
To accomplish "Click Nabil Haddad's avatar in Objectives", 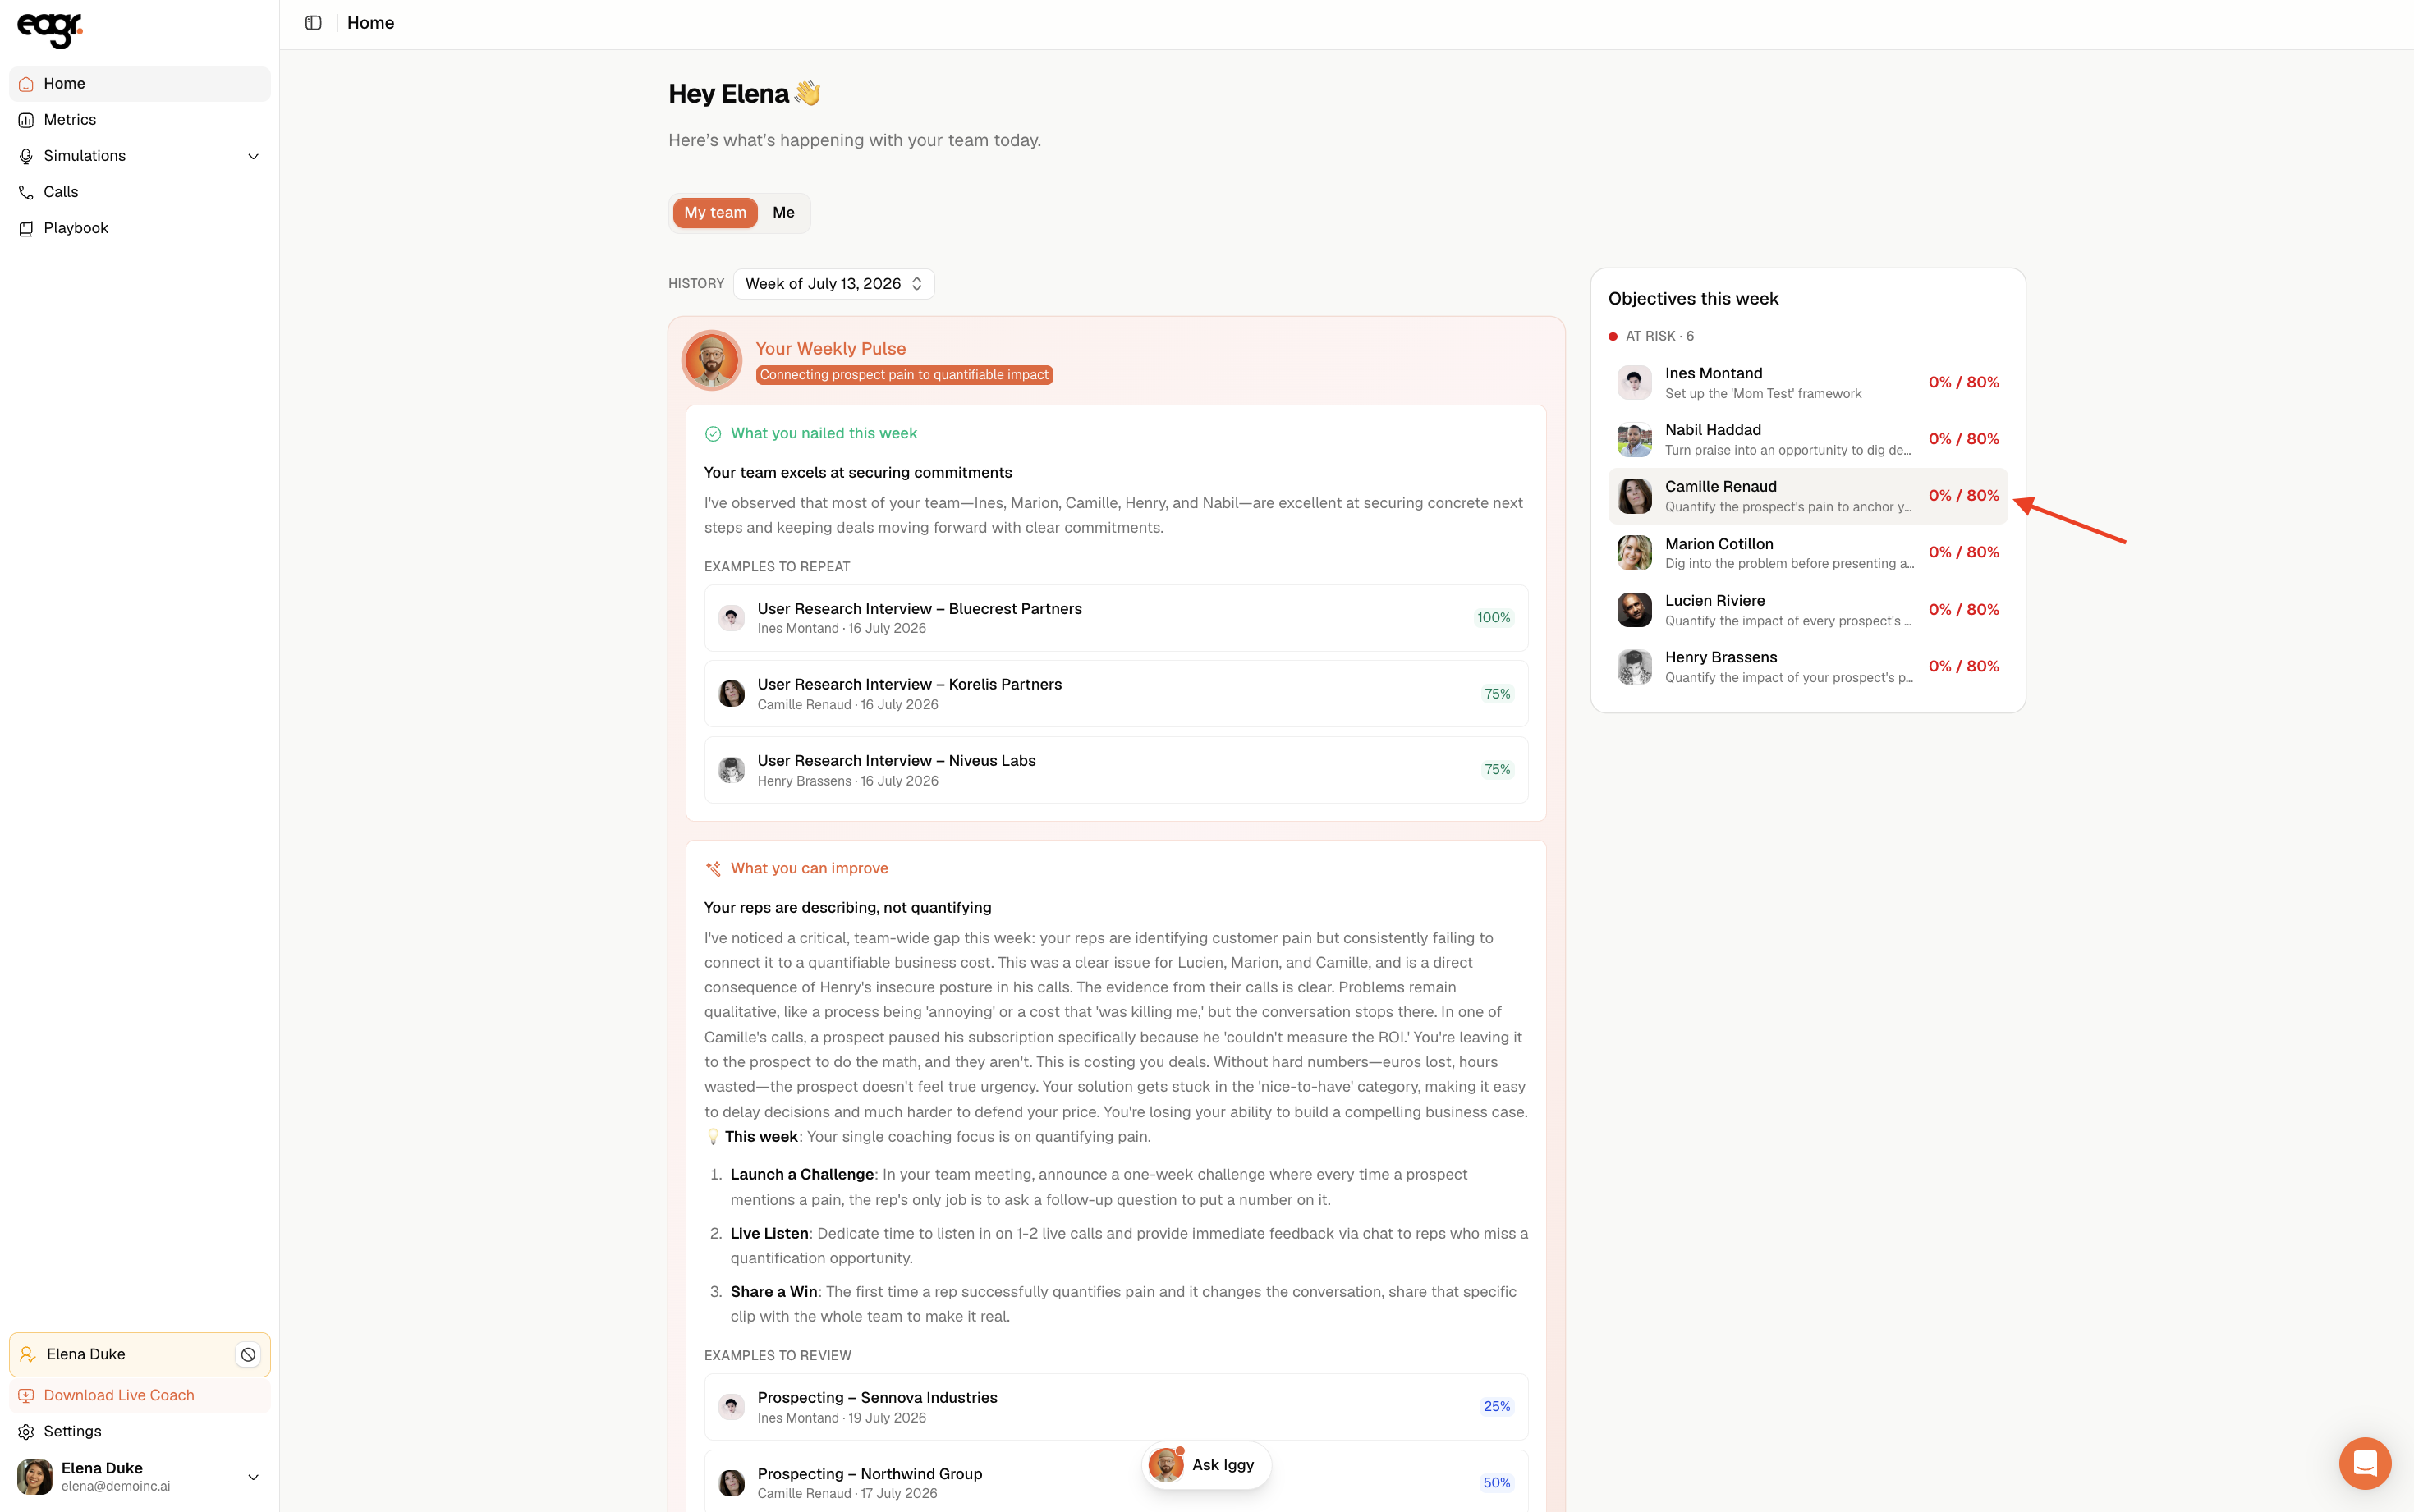I will pos(1634,439).
